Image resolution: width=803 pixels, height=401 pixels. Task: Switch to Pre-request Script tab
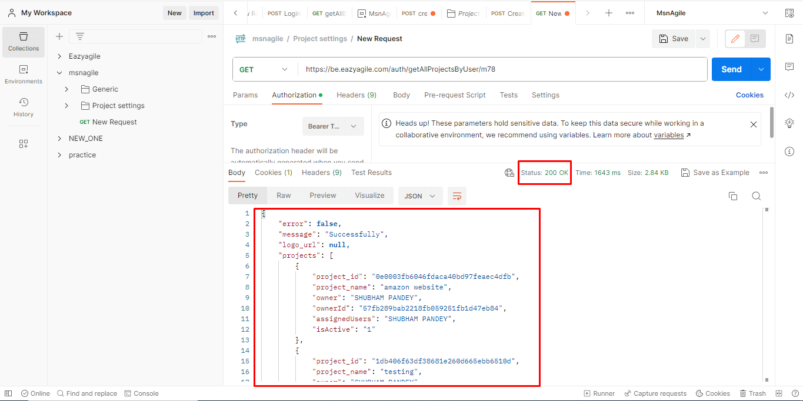click(x=455, y=95)
